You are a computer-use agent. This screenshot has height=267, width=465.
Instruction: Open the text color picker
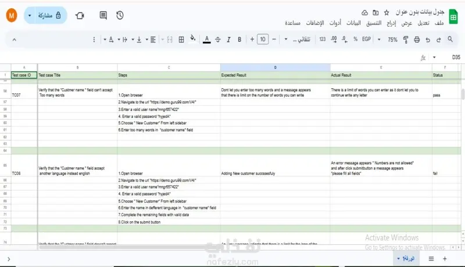[x=207, y=39]
